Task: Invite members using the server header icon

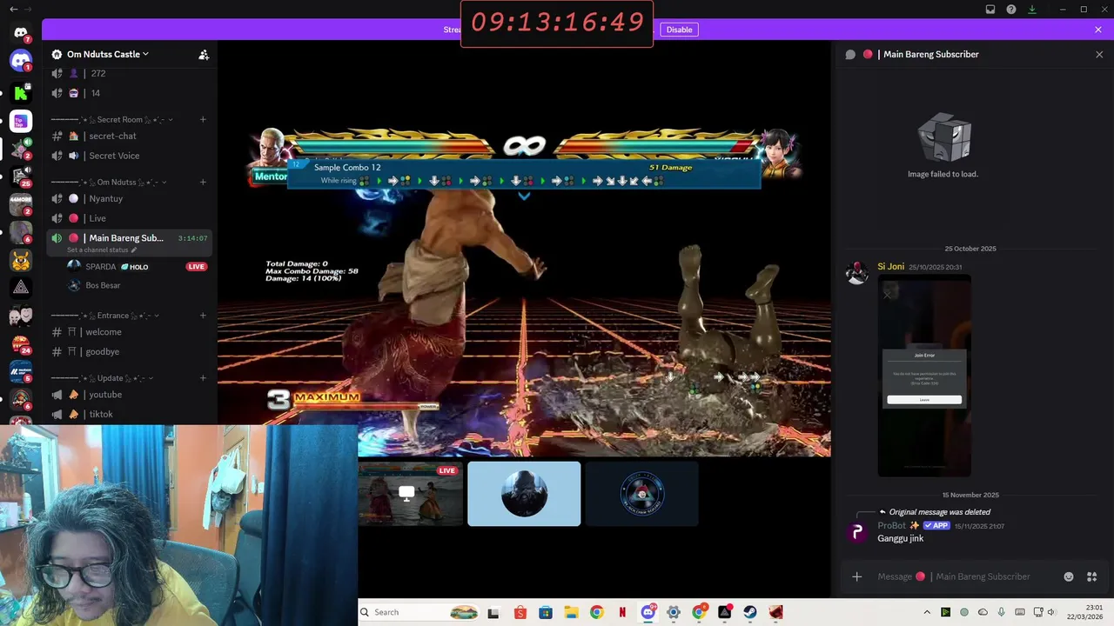Action: point(204,54)
